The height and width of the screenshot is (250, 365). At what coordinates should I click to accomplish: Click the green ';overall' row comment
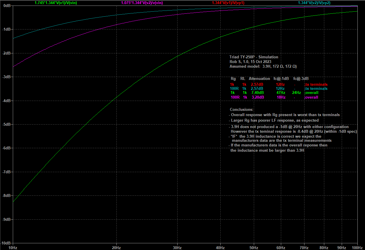point(311,93)
